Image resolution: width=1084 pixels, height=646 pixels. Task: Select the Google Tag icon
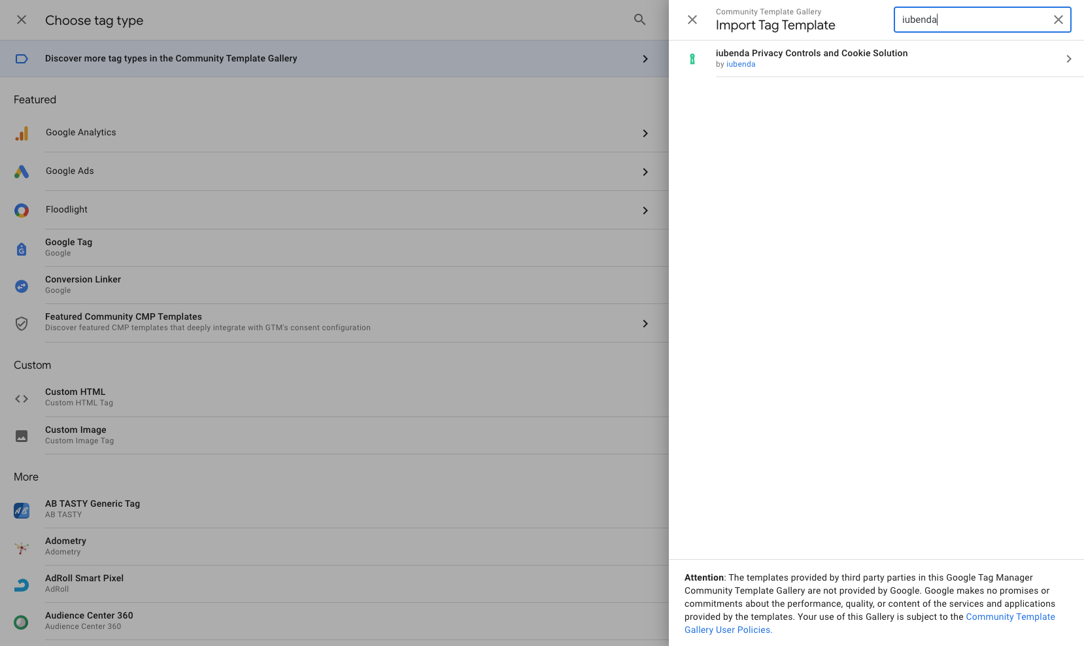[x=22, y=248]
